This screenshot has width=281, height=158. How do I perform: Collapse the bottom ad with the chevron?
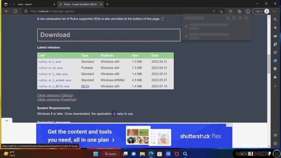[7, 121]
